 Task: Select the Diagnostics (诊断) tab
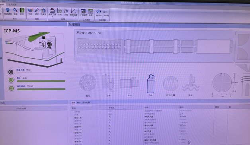[73, 103]
